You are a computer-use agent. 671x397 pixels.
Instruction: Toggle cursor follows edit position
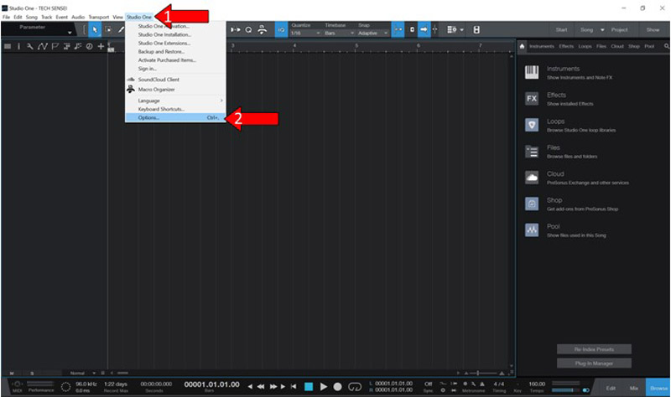(434, 29)
